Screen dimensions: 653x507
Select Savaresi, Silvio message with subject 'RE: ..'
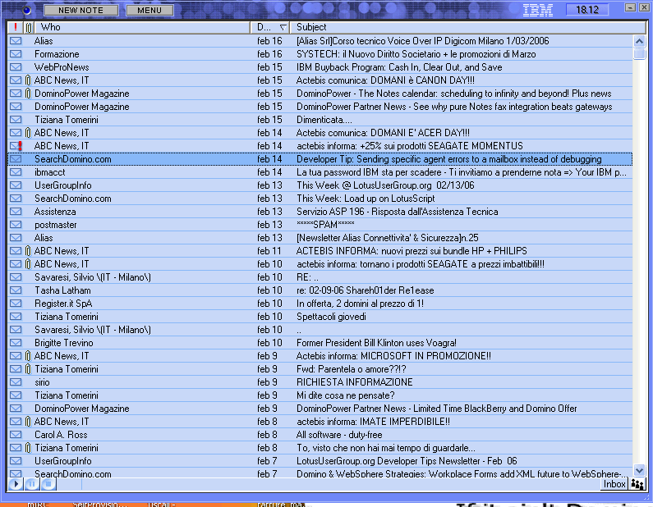(x=307, y=277)
